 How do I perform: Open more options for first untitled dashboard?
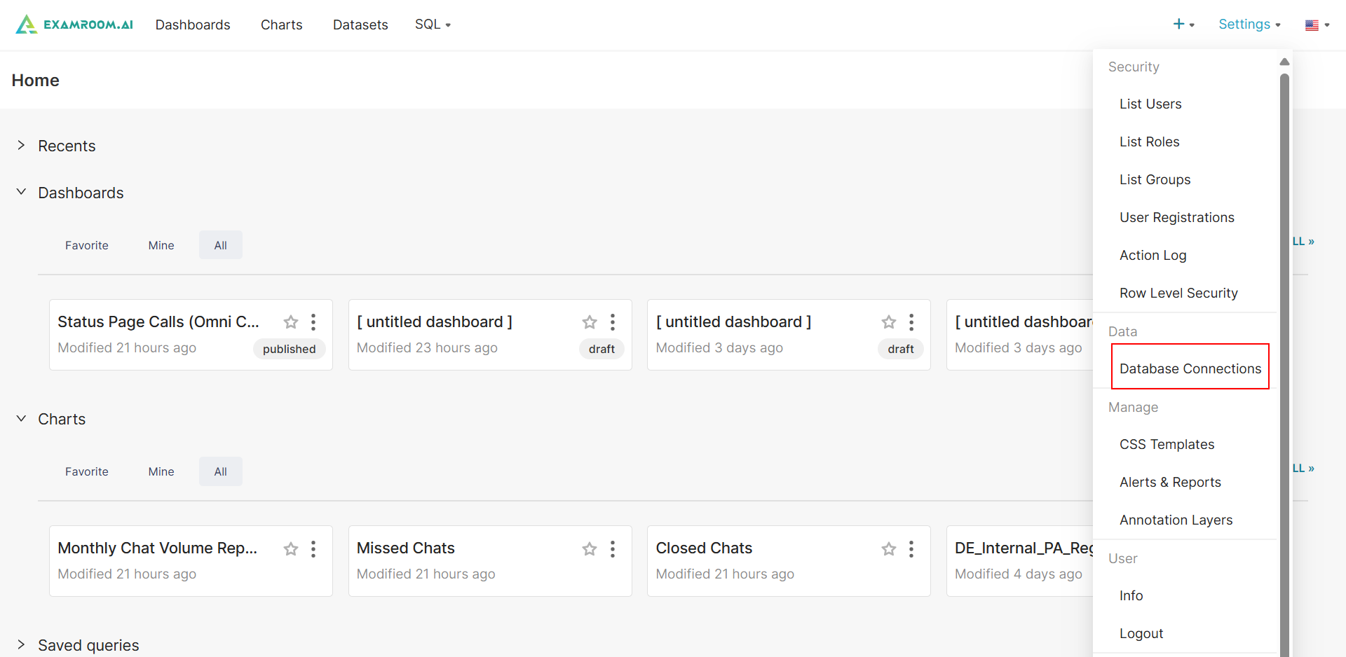613,322
